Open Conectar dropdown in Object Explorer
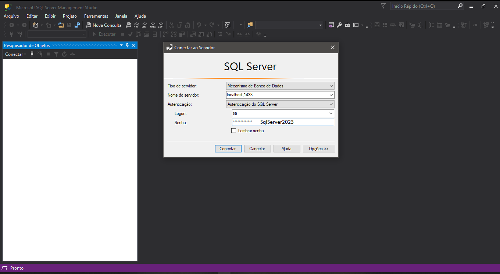This screenshot has height=274, width=500. pos(16,54)
